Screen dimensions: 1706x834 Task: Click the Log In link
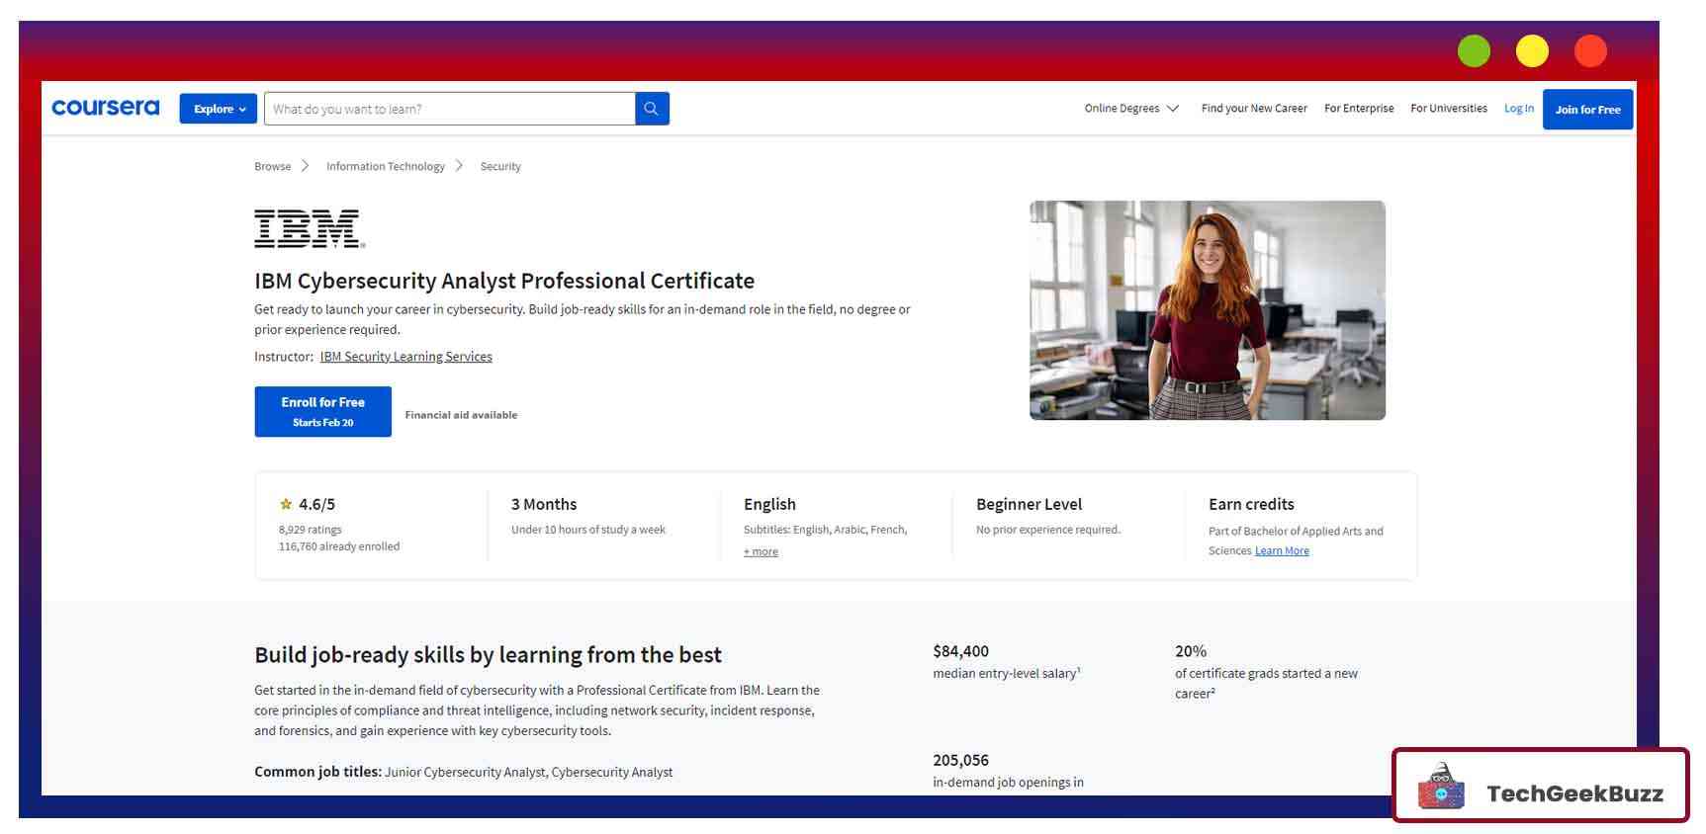(1518, 109)
